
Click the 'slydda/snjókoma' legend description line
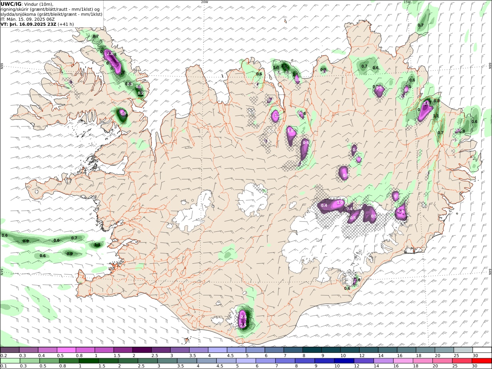click(x=52, y=14)
